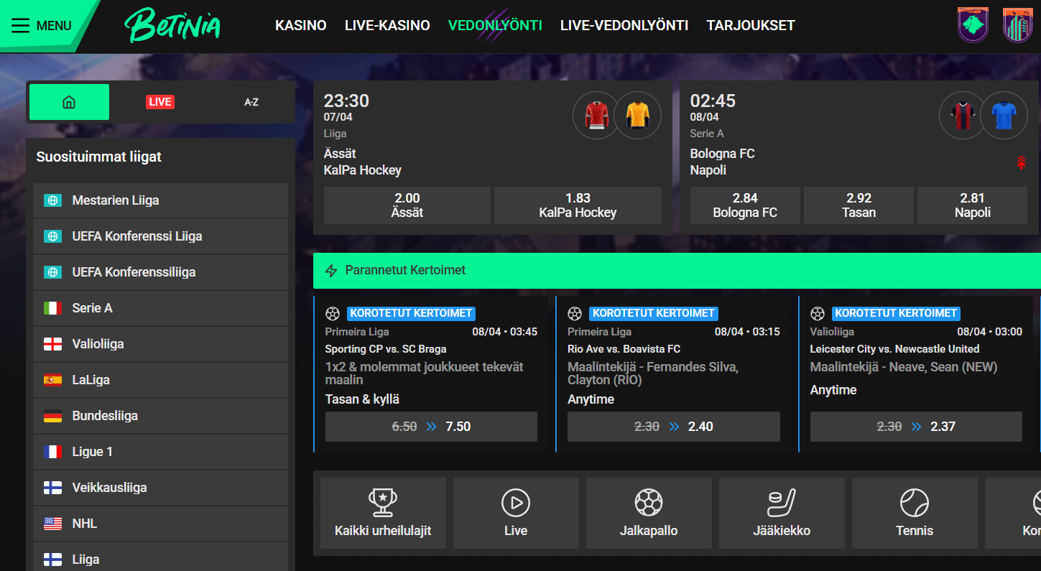Click globe icon beside Mestarien Liiga
Screen dimensions: 1041x571
click(x=52, y=200)
